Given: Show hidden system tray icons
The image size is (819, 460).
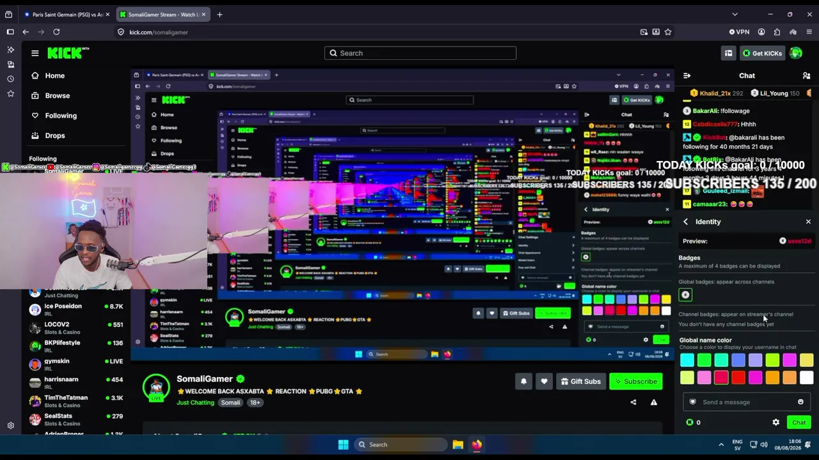Looking at the screenshot, I should click(x=721, y=445).
